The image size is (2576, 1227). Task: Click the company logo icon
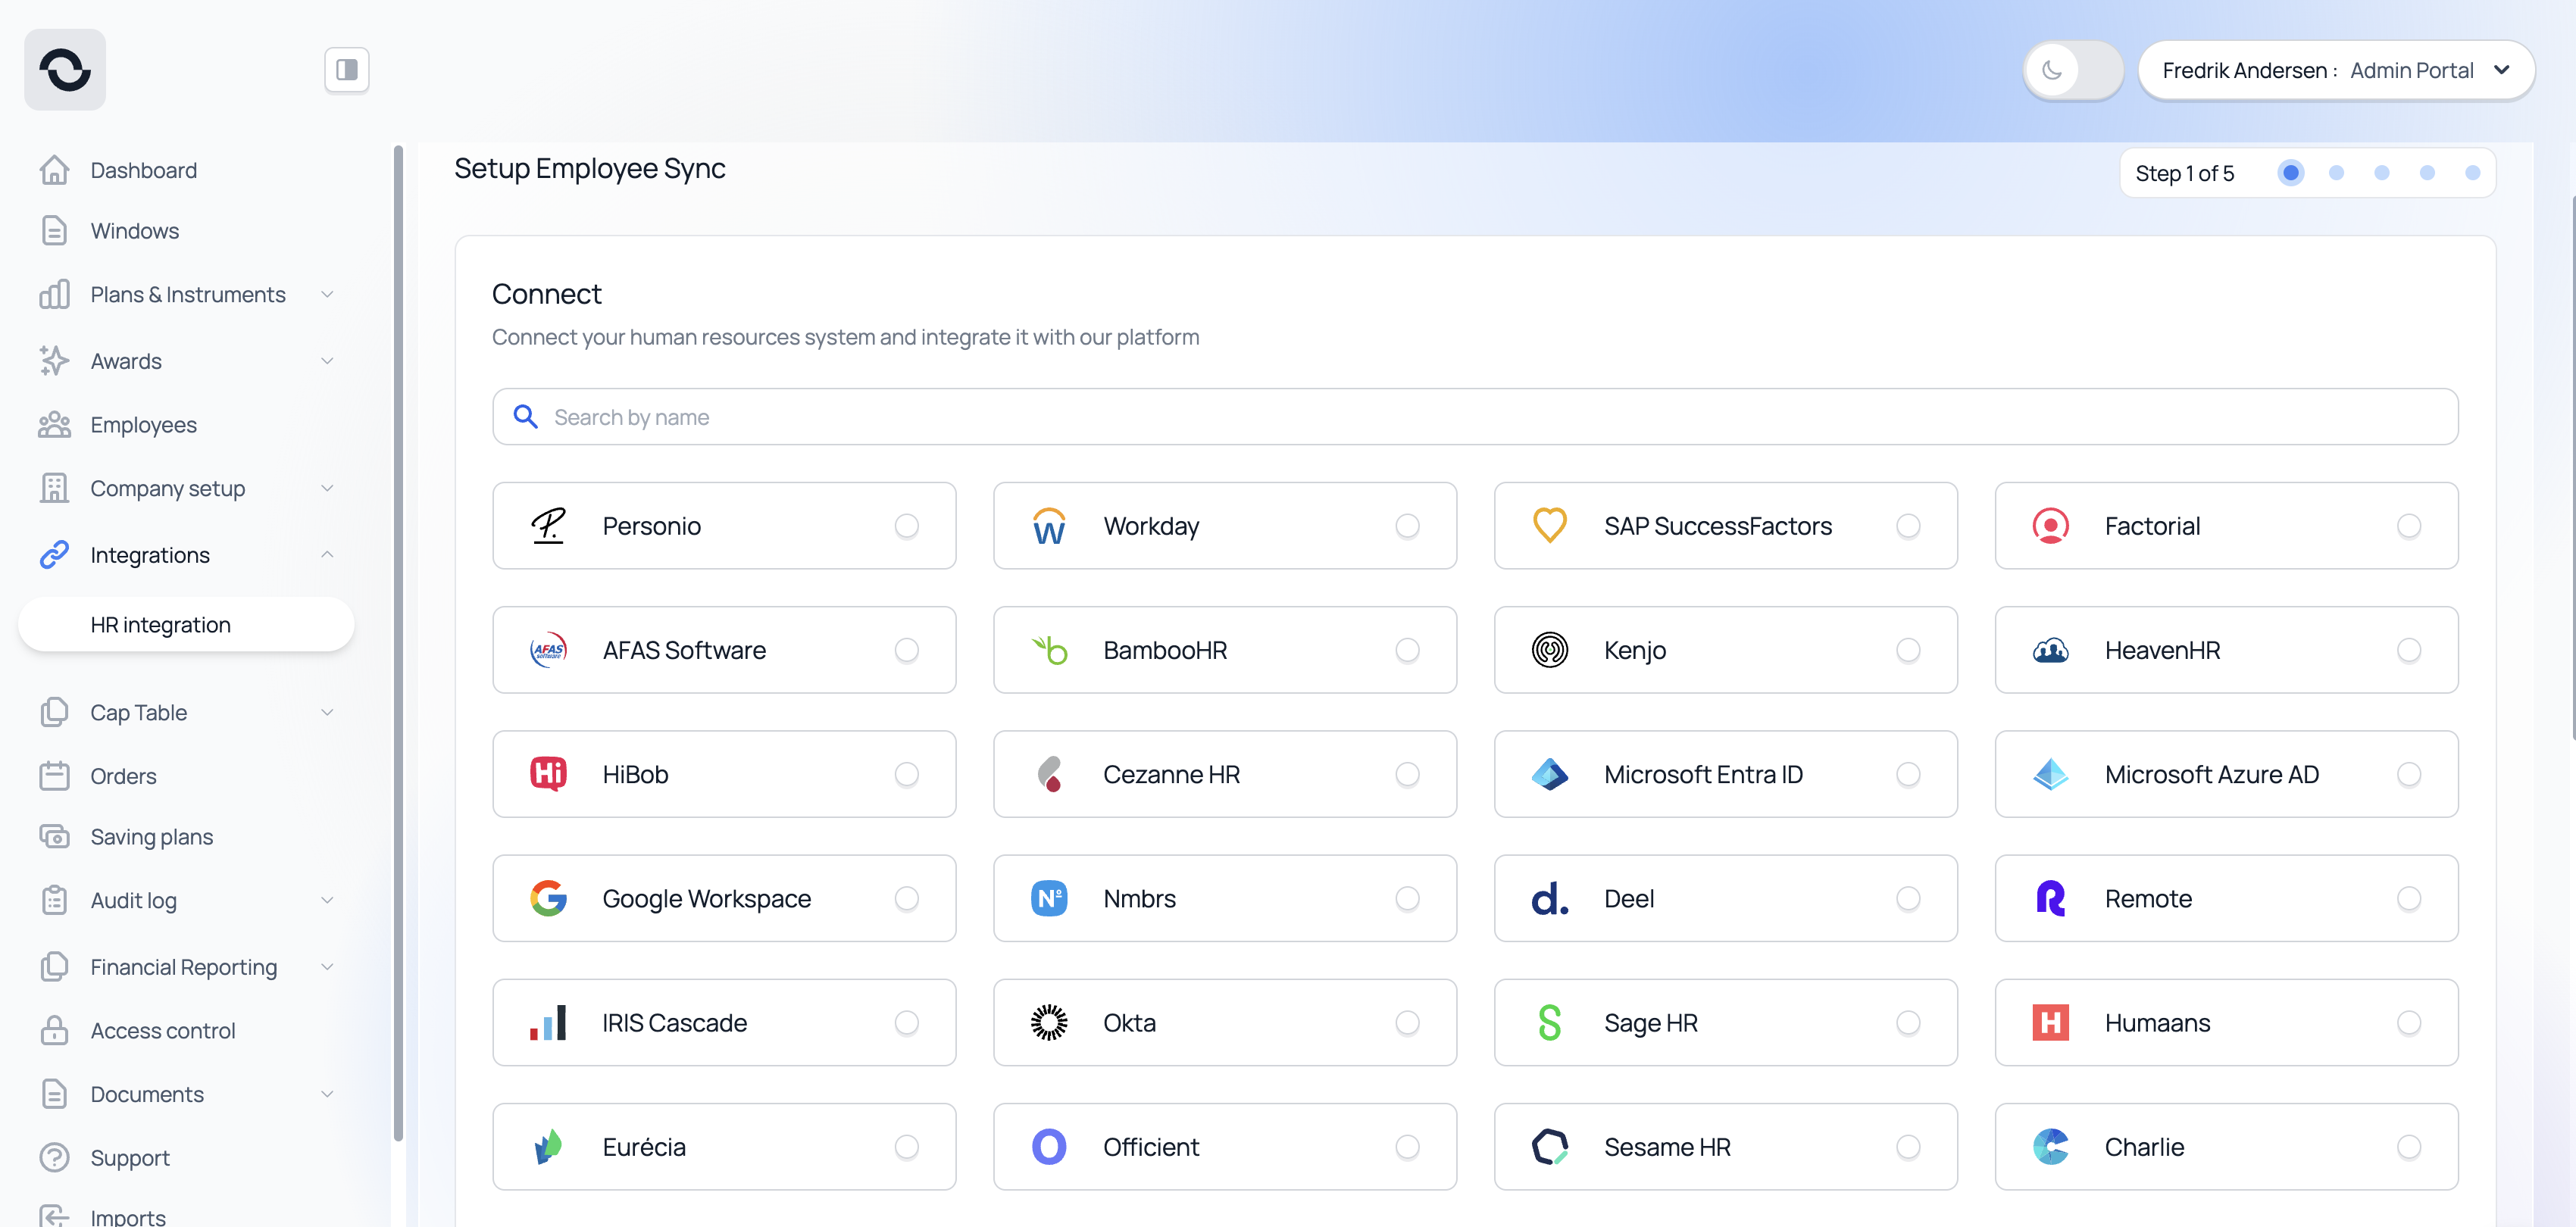point(65,70)
